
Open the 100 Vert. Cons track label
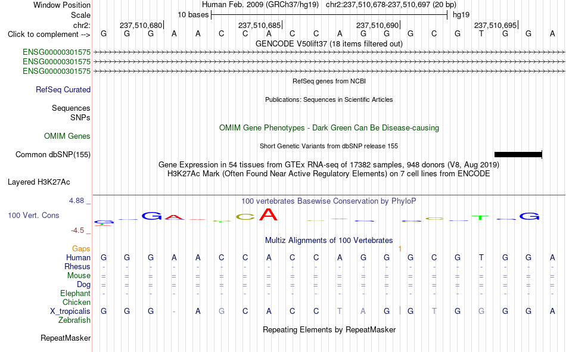point(33,216)
